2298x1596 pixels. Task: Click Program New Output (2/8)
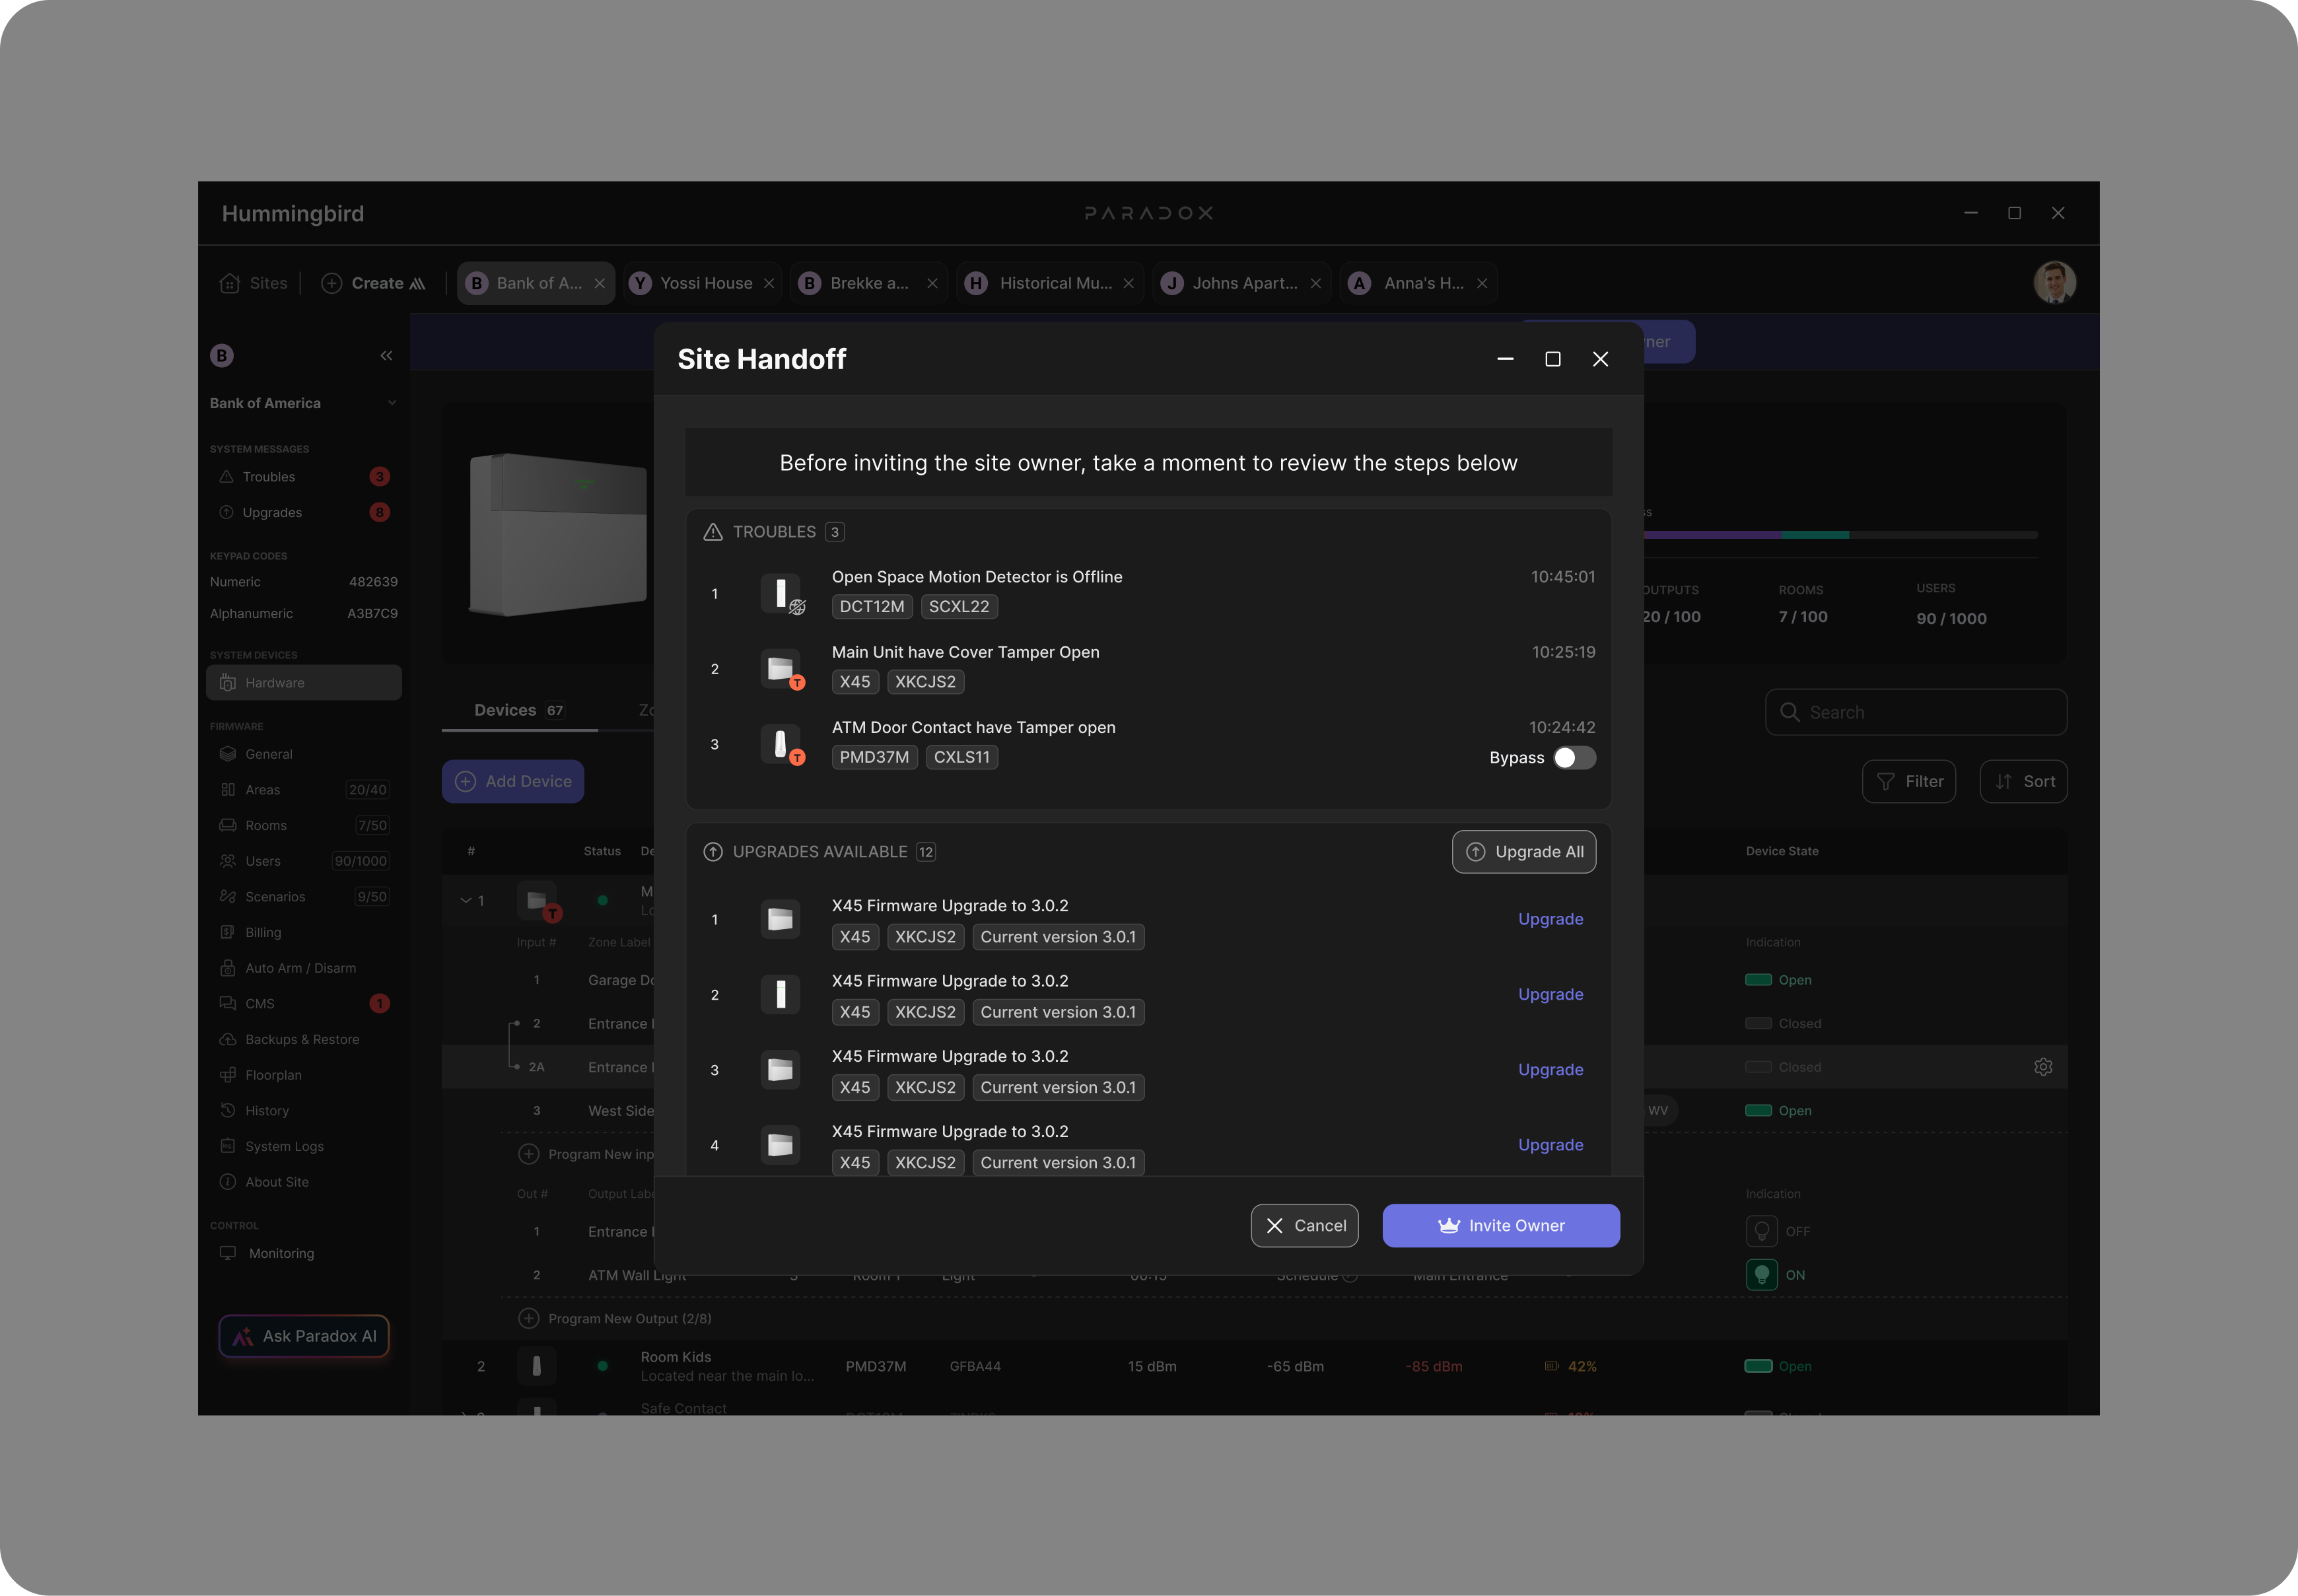[615, 1319]
